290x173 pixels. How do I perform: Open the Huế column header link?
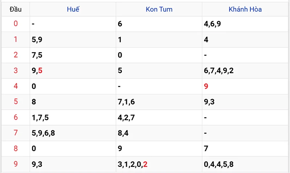tap(73, 9)
